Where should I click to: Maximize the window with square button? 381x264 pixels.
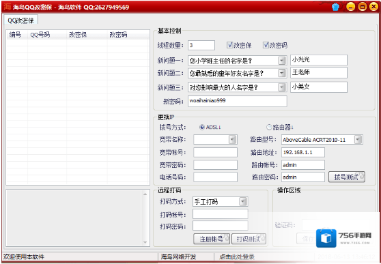362,7
